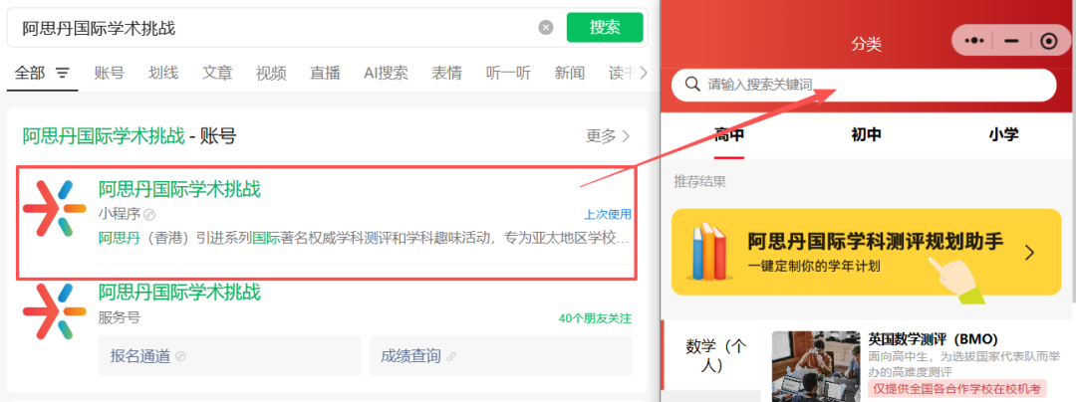
Task: Open the 报名通道 button
Action: (x=229, y=355)
